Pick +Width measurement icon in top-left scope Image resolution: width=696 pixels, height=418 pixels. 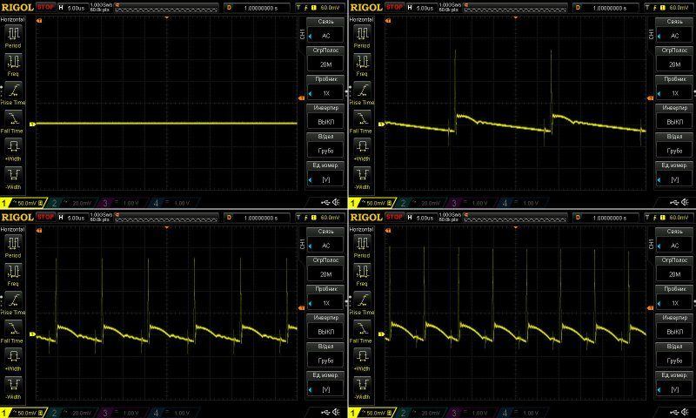[13, 147]
